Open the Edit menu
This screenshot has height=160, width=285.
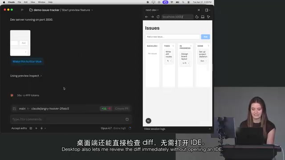[x=26, y=2]
